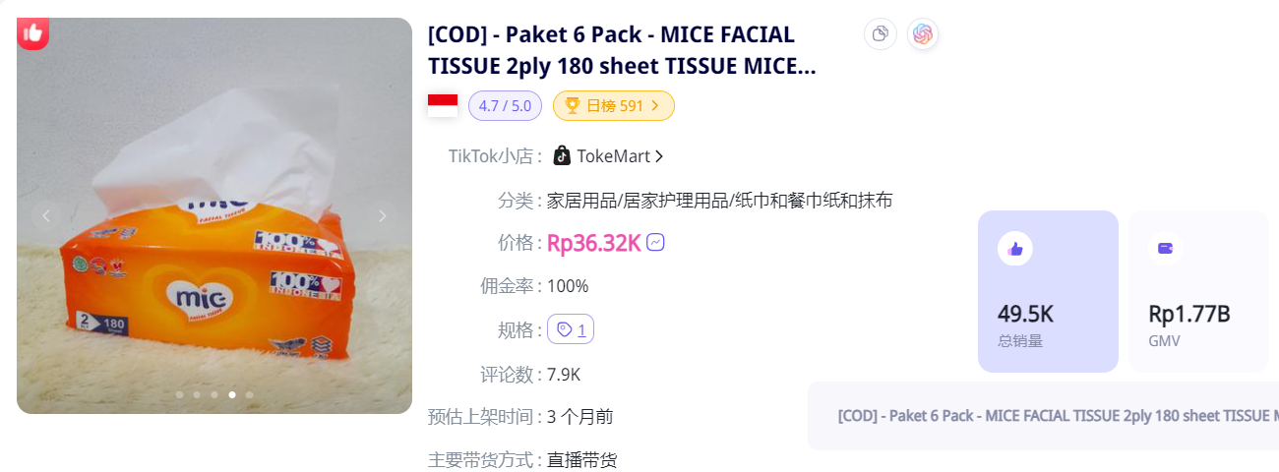The width and height of the screenshot is (1279, 472).
Task: Select the second carousel dot under the image
Action: pos(197,394)
